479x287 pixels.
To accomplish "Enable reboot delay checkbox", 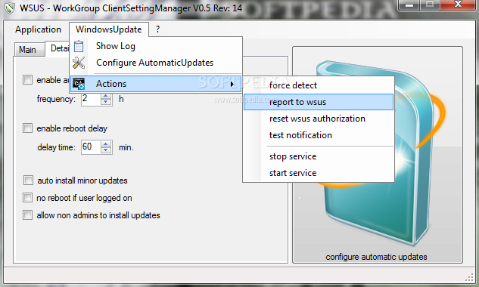I will (27, 128).
